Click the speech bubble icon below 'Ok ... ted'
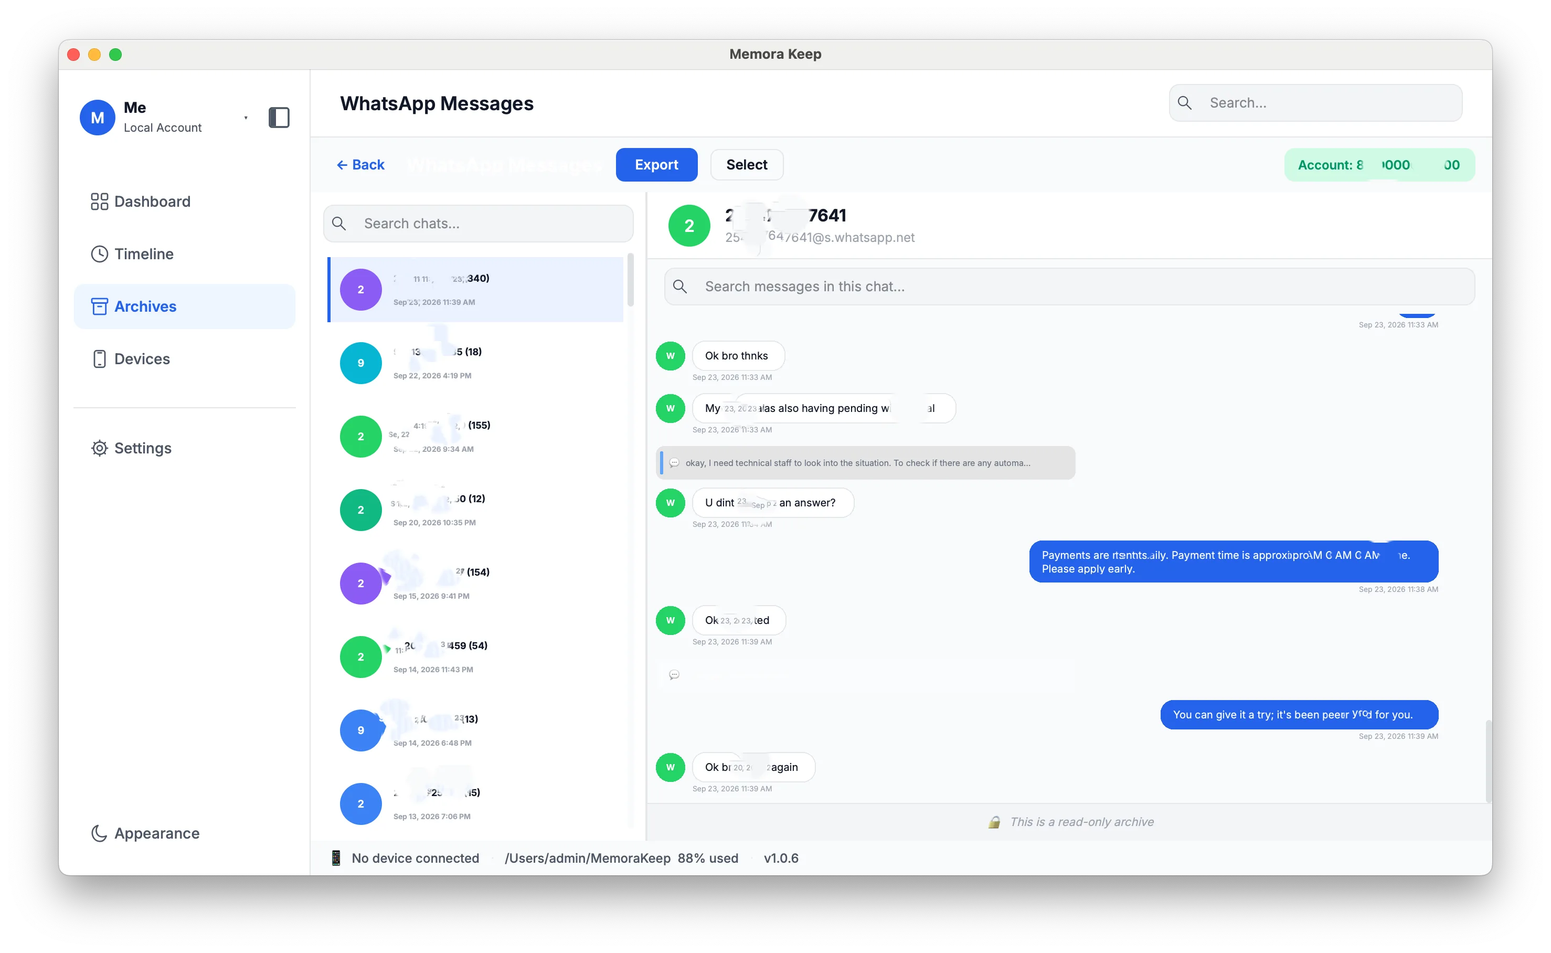The height and width of the screenshot is (953, 1551). pyautogui.click(x=674, y=674)
